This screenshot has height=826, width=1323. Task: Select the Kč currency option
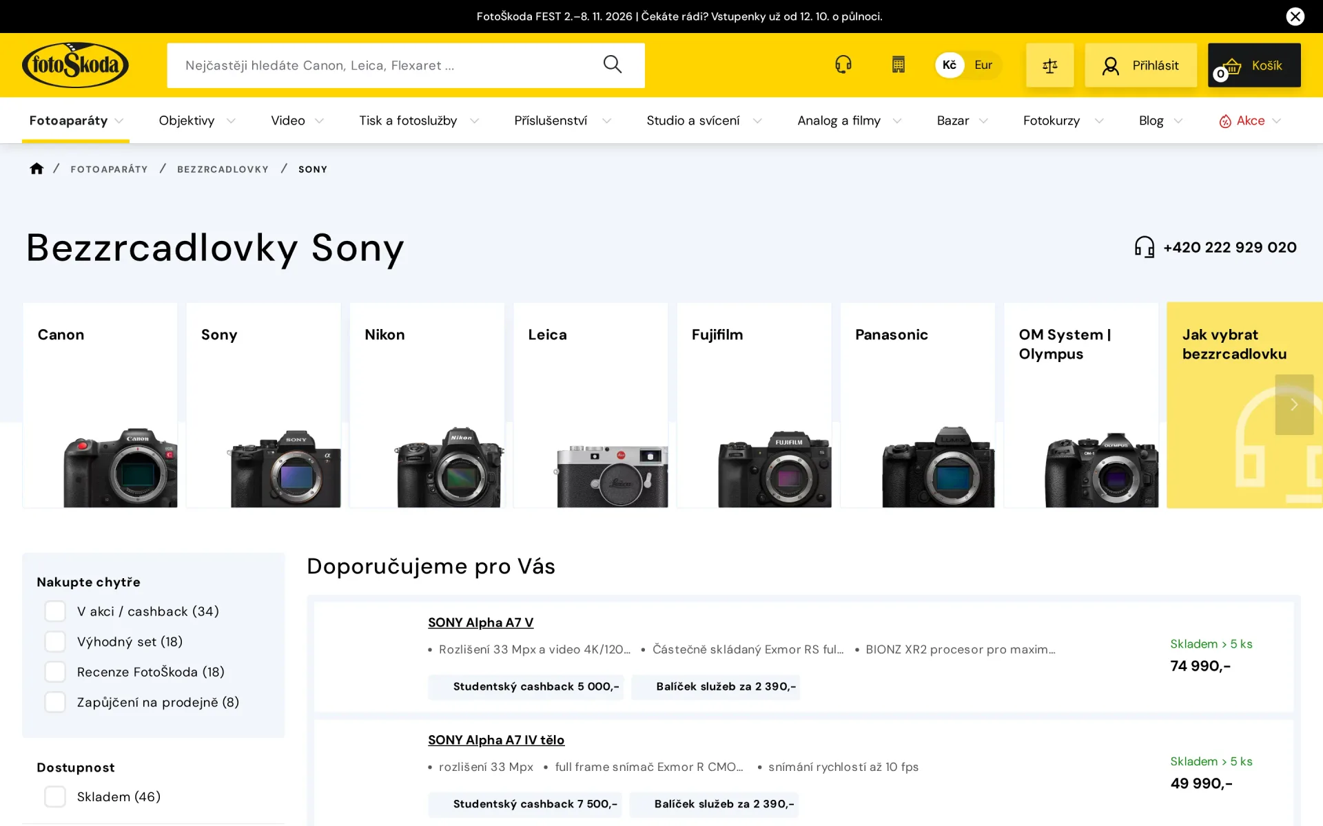click(949, 65)
